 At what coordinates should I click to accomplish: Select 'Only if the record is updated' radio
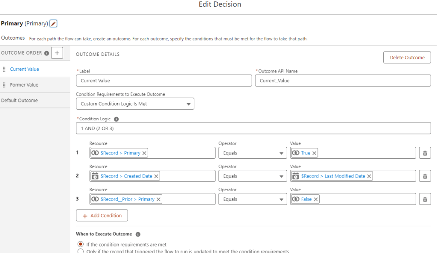click(81, 251)
